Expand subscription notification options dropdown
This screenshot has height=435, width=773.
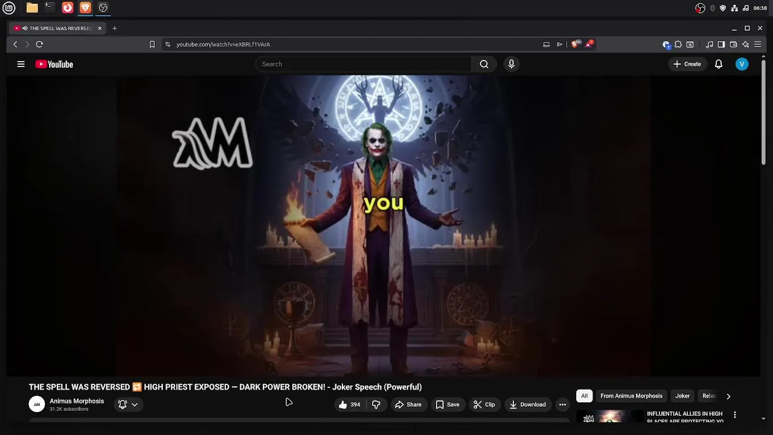click(128, 405)
